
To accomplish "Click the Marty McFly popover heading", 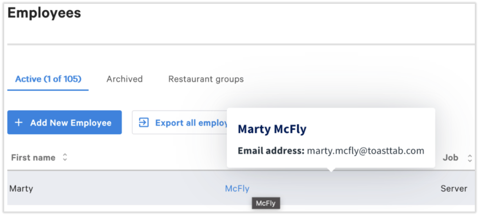I will coord(272,129).
